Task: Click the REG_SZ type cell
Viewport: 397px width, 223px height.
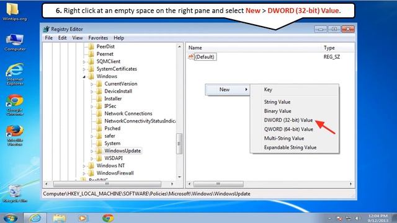Action: coord(332,57)
